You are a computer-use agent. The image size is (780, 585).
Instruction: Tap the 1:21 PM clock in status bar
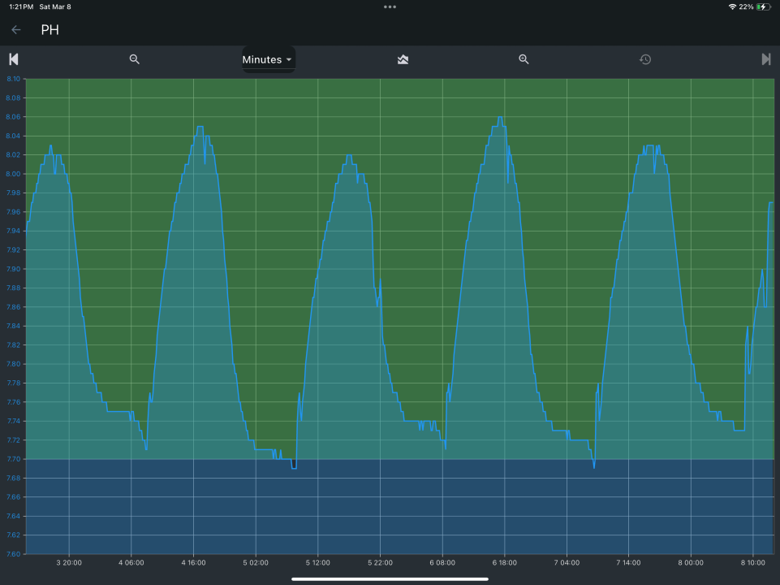click(20, 6)
